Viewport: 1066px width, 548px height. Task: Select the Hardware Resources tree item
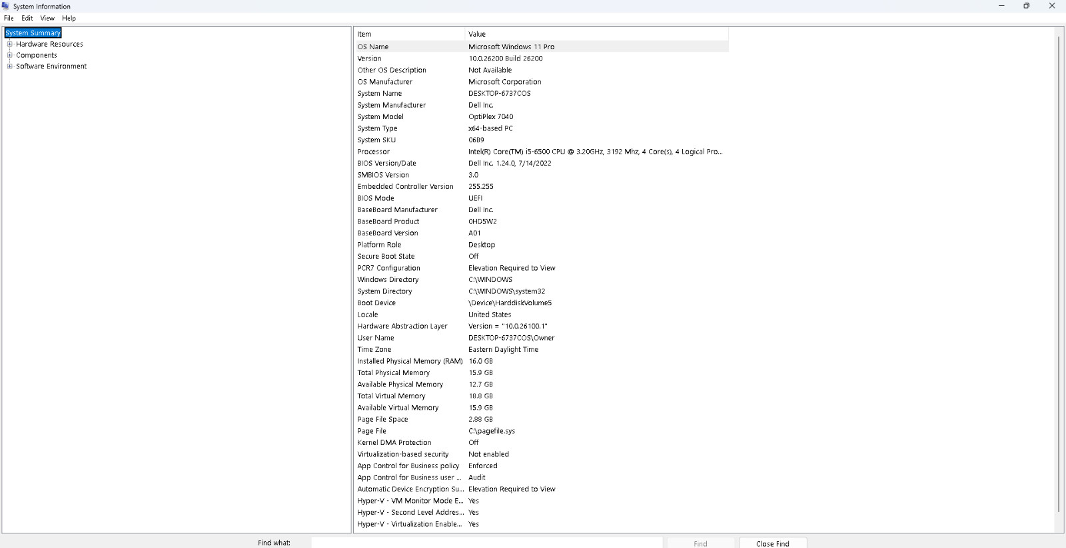coord(49,44)
